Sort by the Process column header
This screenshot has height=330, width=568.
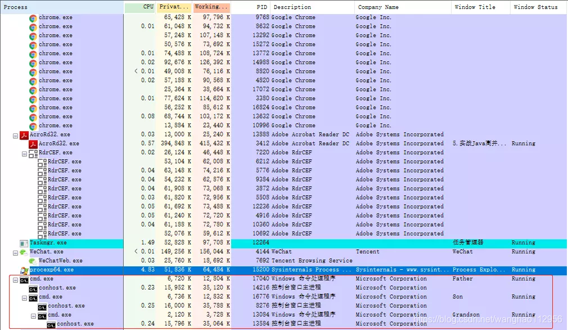62,7
